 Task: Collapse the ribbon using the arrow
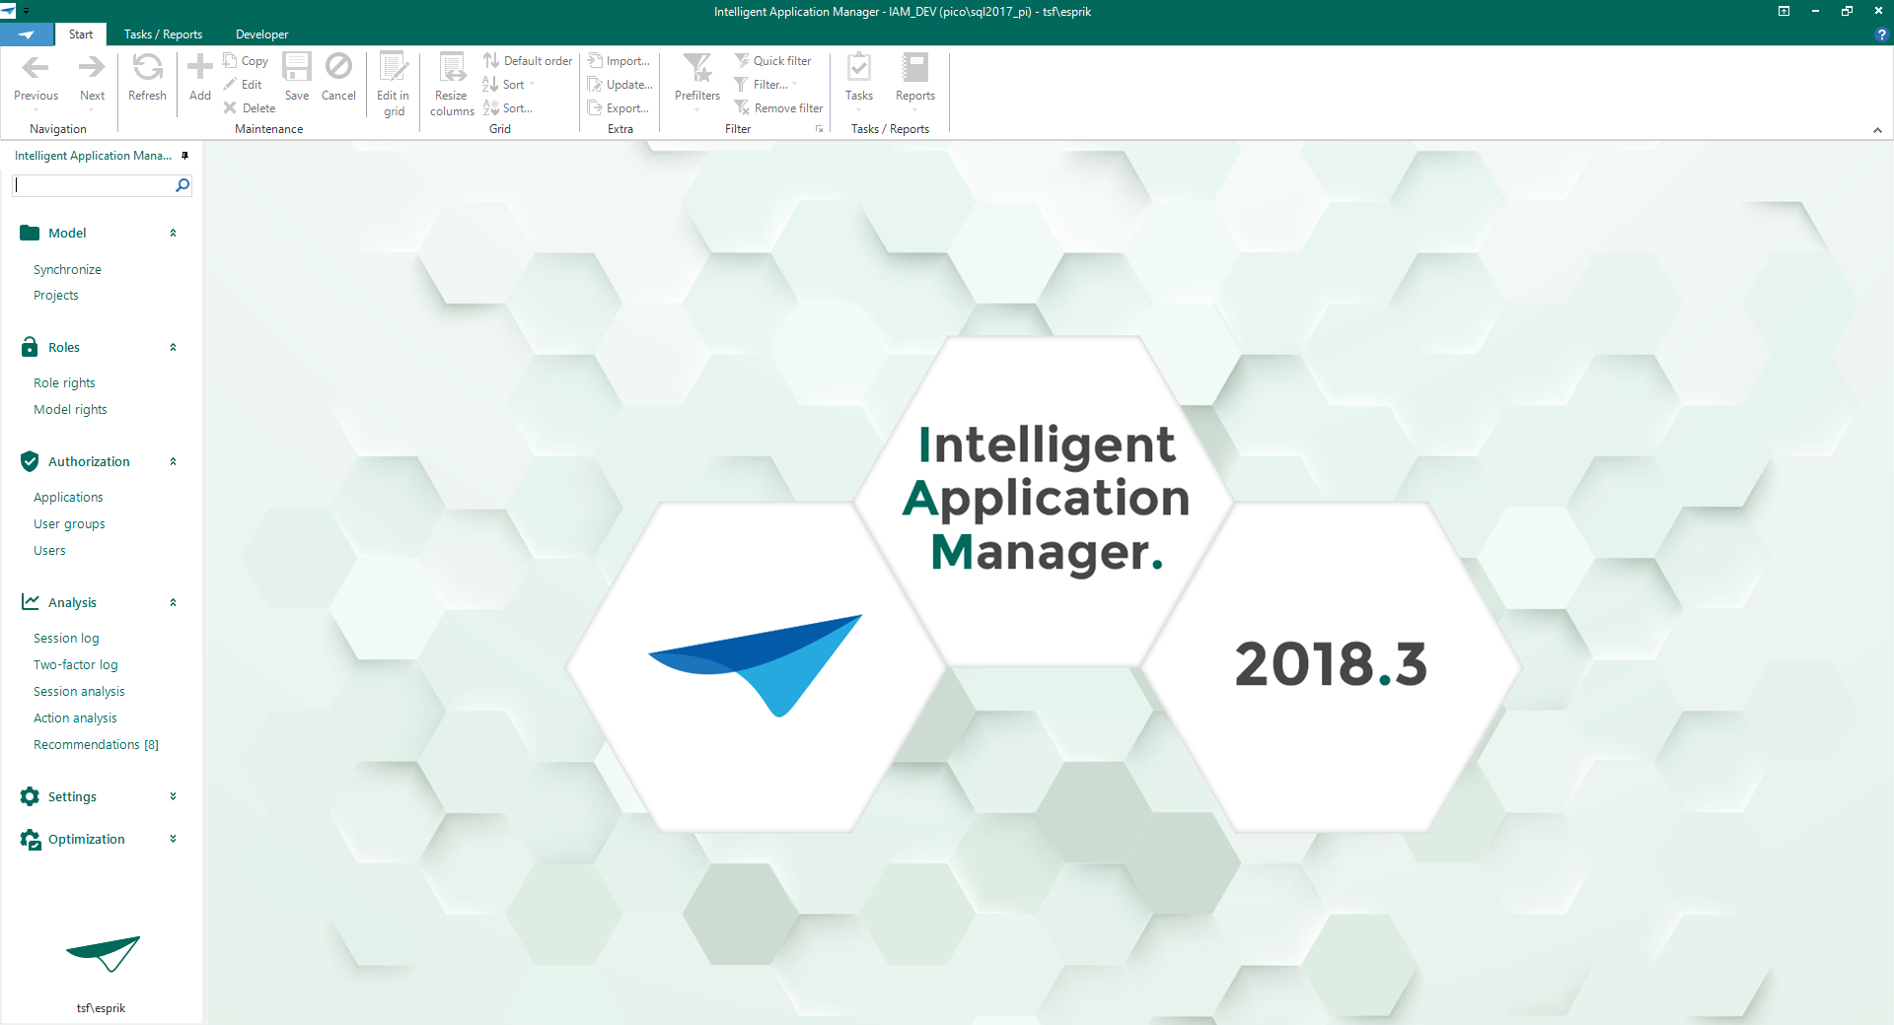tap(1877, 130)
